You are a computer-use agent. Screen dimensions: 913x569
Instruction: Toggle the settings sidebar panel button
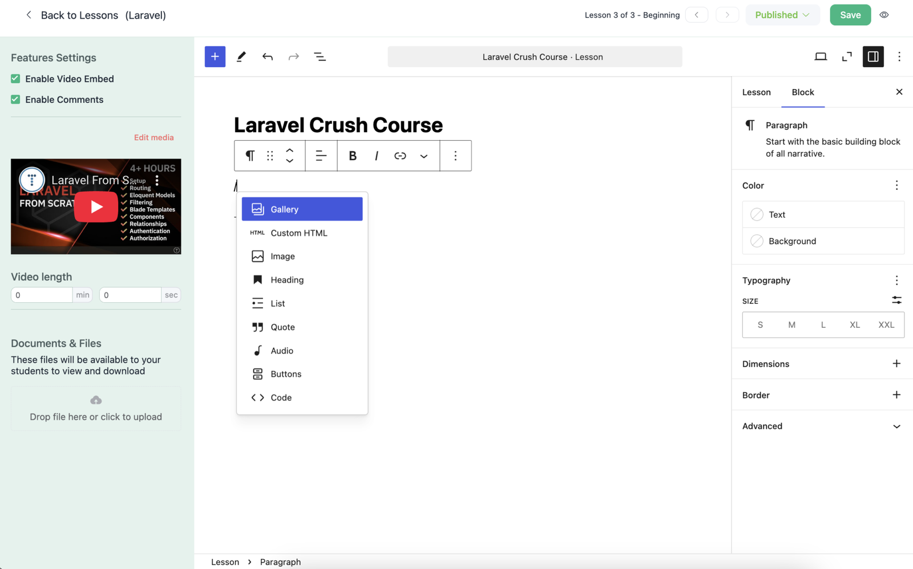tap(872, 56)
